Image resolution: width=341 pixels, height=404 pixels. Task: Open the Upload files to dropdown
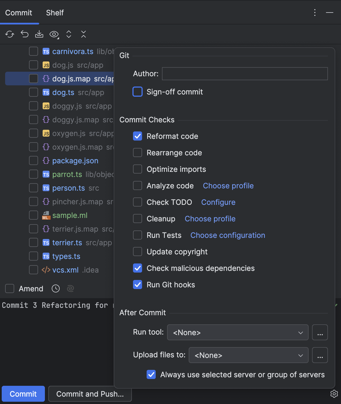click(x=248, y=355)
